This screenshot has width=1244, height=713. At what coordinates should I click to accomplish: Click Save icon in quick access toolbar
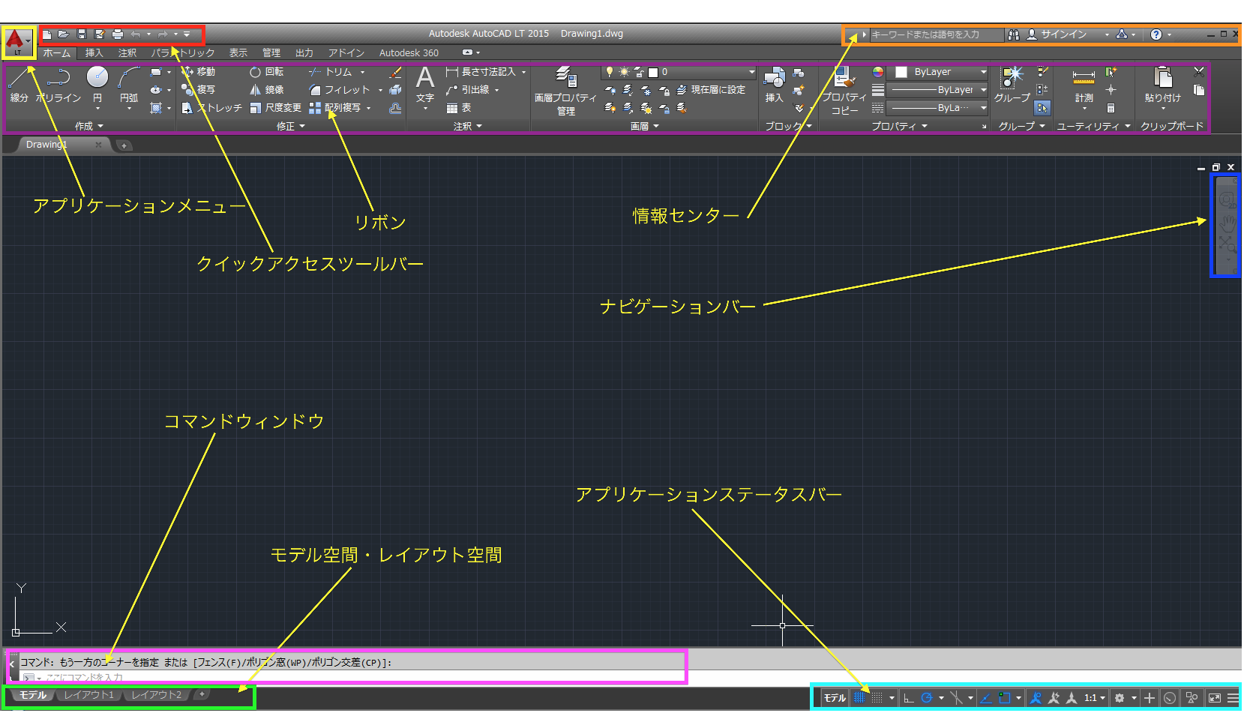82,34
